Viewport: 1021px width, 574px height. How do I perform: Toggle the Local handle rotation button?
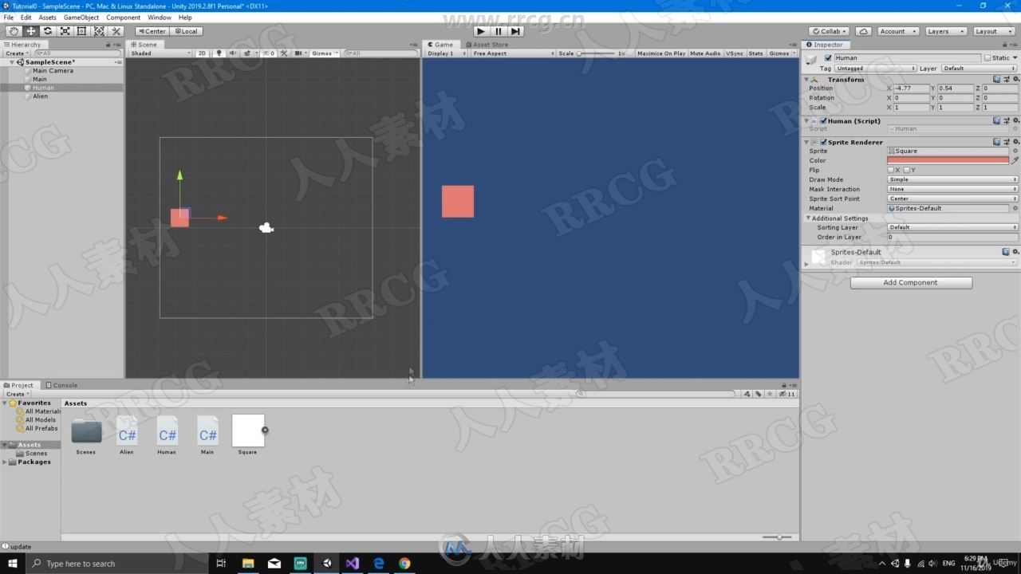pyautogui.click(x=186, y=31)
